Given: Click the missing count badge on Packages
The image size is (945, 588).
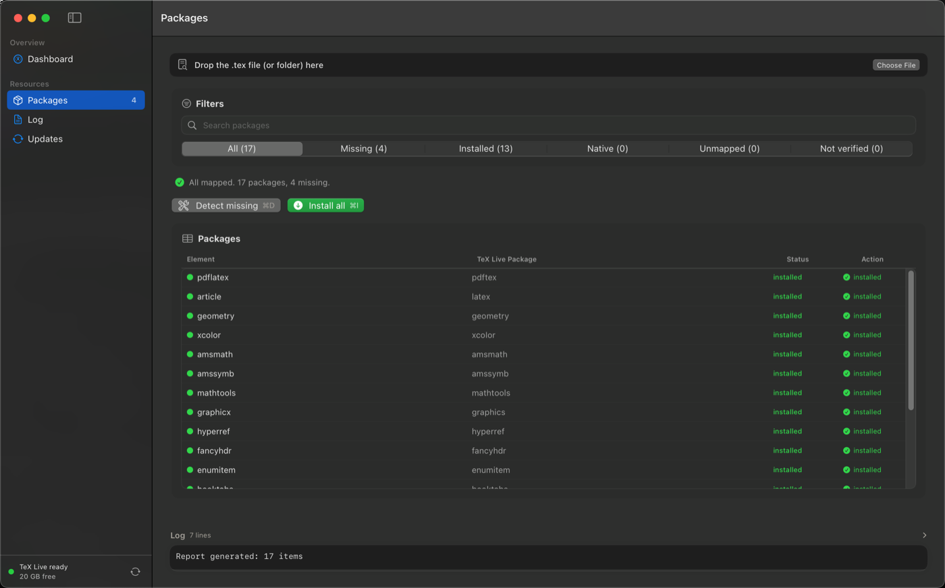Looking at the screenshot, I should point(134,100).
